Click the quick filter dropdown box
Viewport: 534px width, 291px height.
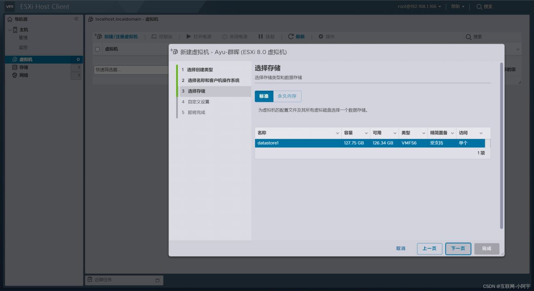coord(131,70)
